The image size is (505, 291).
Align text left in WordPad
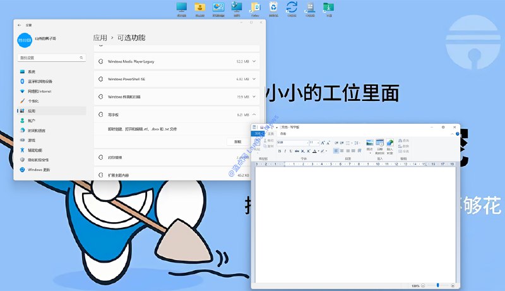coord(336,151)
